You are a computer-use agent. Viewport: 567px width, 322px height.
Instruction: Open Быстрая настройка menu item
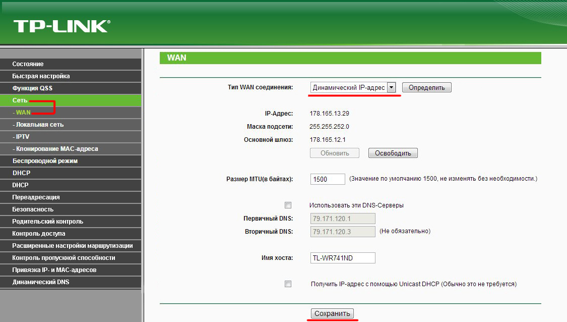(x=41, y=76)
